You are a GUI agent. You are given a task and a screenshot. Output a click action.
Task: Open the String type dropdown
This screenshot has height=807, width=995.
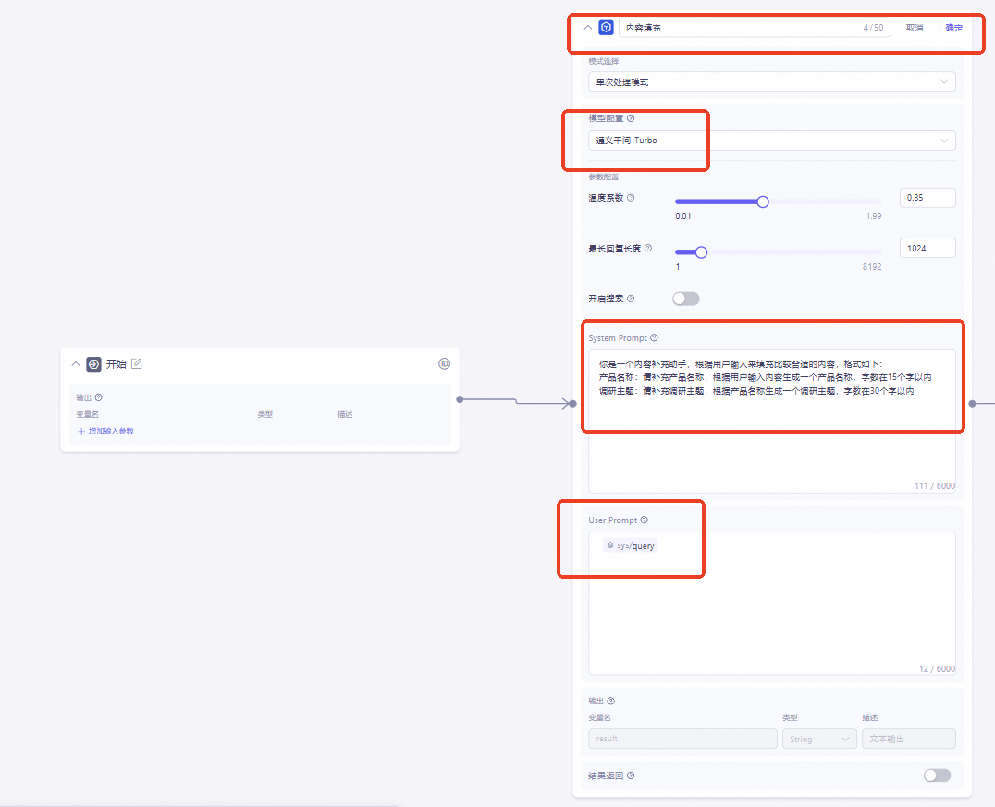819,739
